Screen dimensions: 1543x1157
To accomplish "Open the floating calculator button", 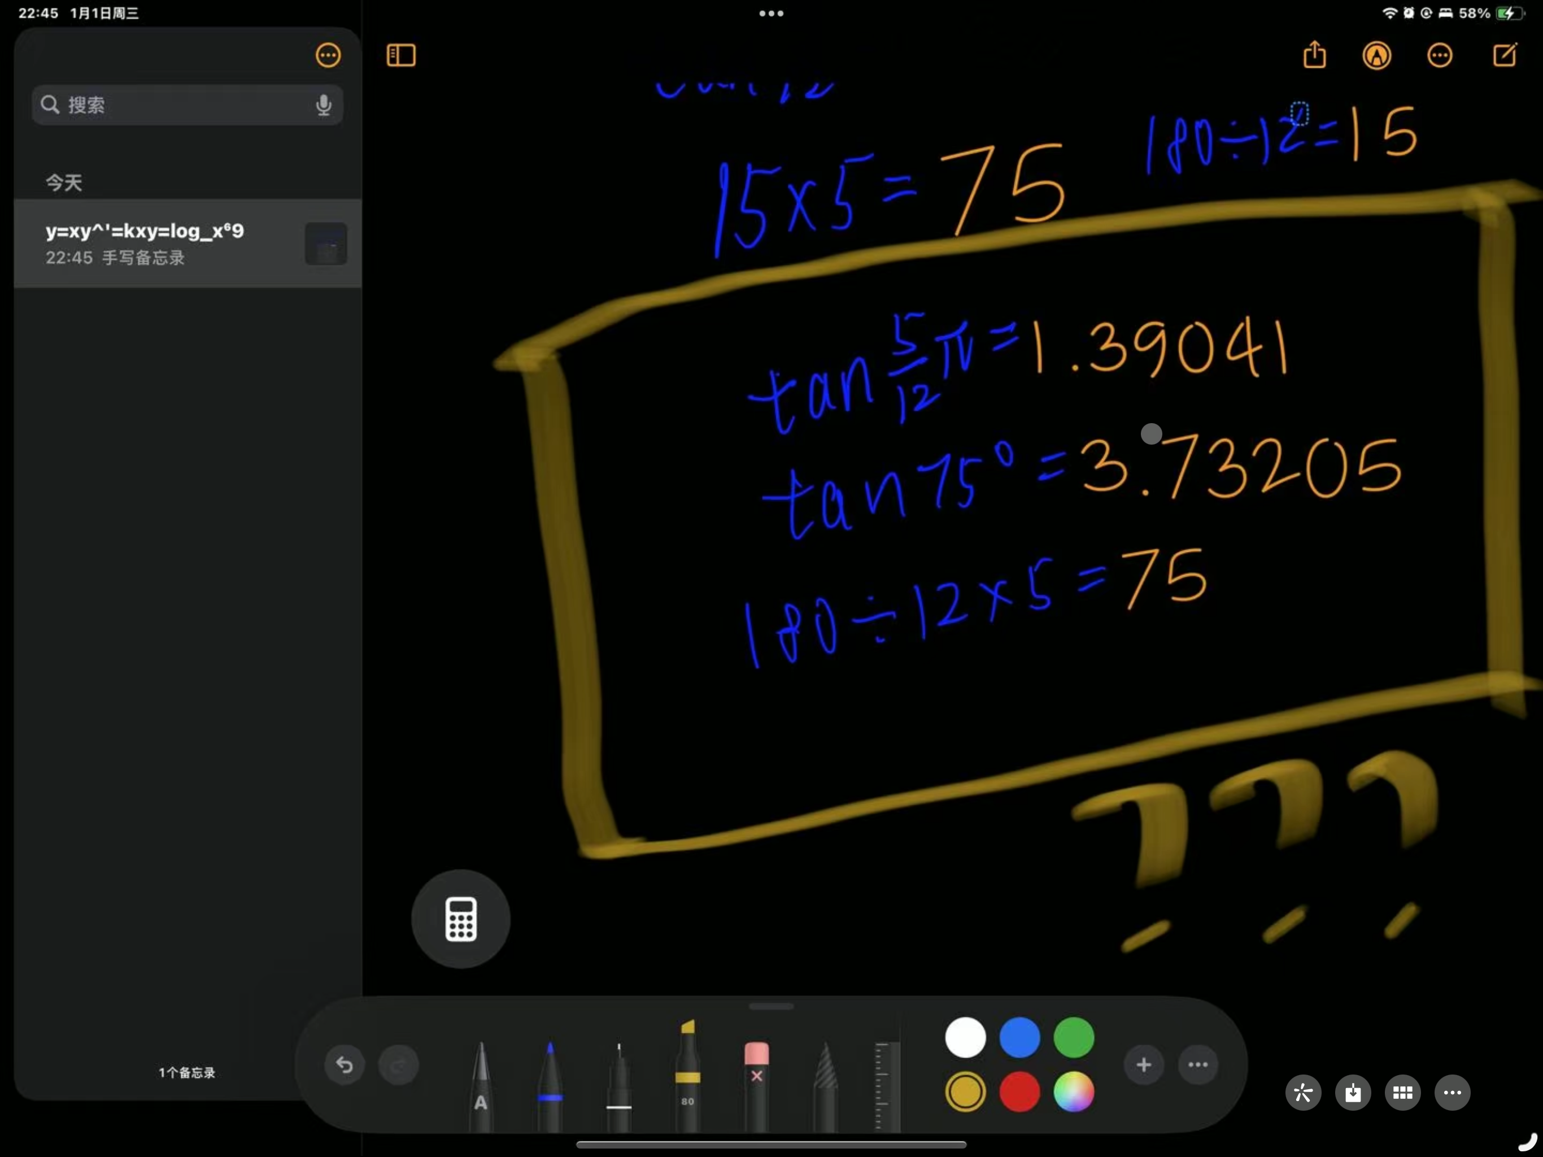I will 460,919.
